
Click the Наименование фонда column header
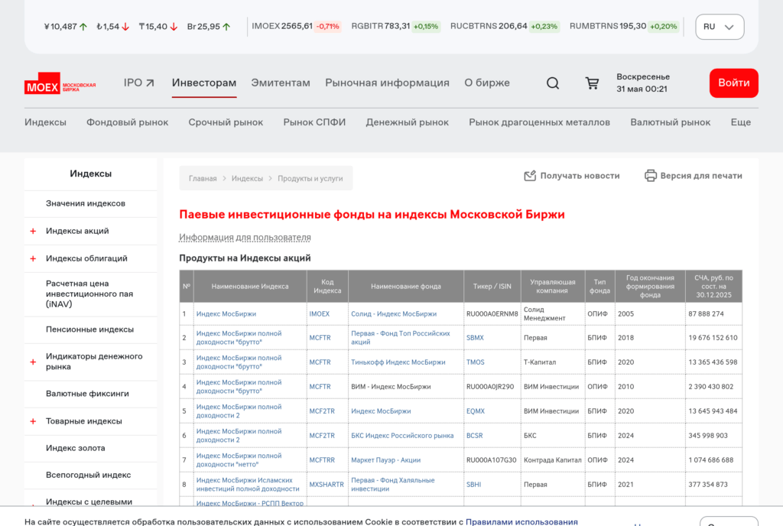[x=405, y=287]
